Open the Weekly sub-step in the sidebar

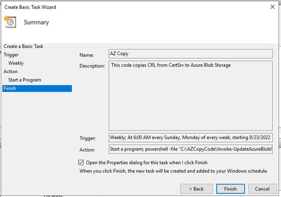coord(16,63)
